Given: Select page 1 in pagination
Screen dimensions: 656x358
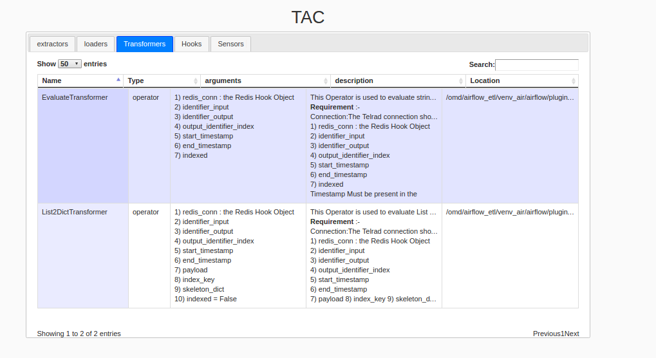Looking at the screenshot, I should point(563,334).
